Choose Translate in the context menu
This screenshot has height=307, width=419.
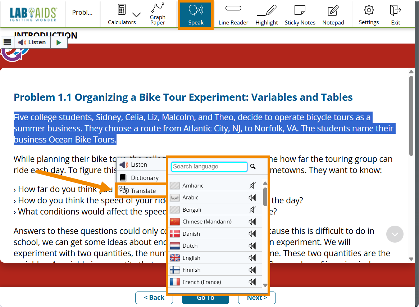pos(143,191)
